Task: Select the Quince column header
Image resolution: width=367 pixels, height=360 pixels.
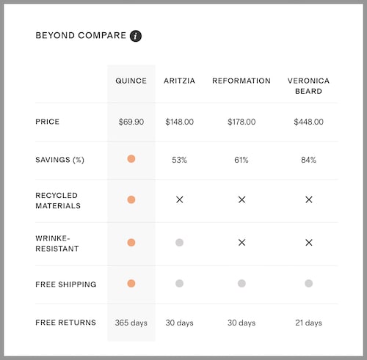Action: click(131, 81)
